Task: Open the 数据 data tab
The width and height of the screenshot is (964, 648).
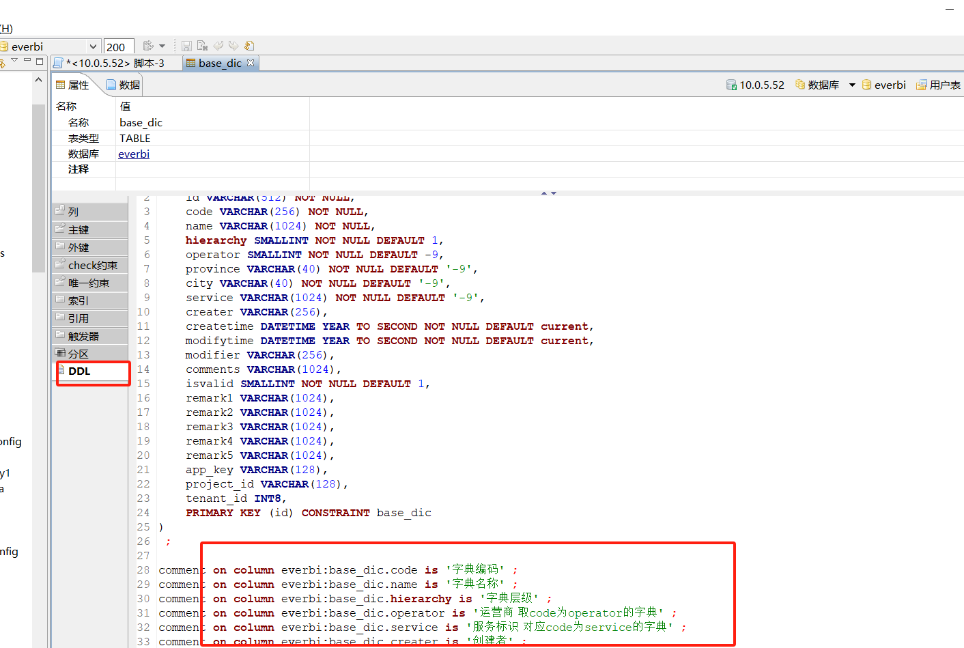Action: [124, 85]
